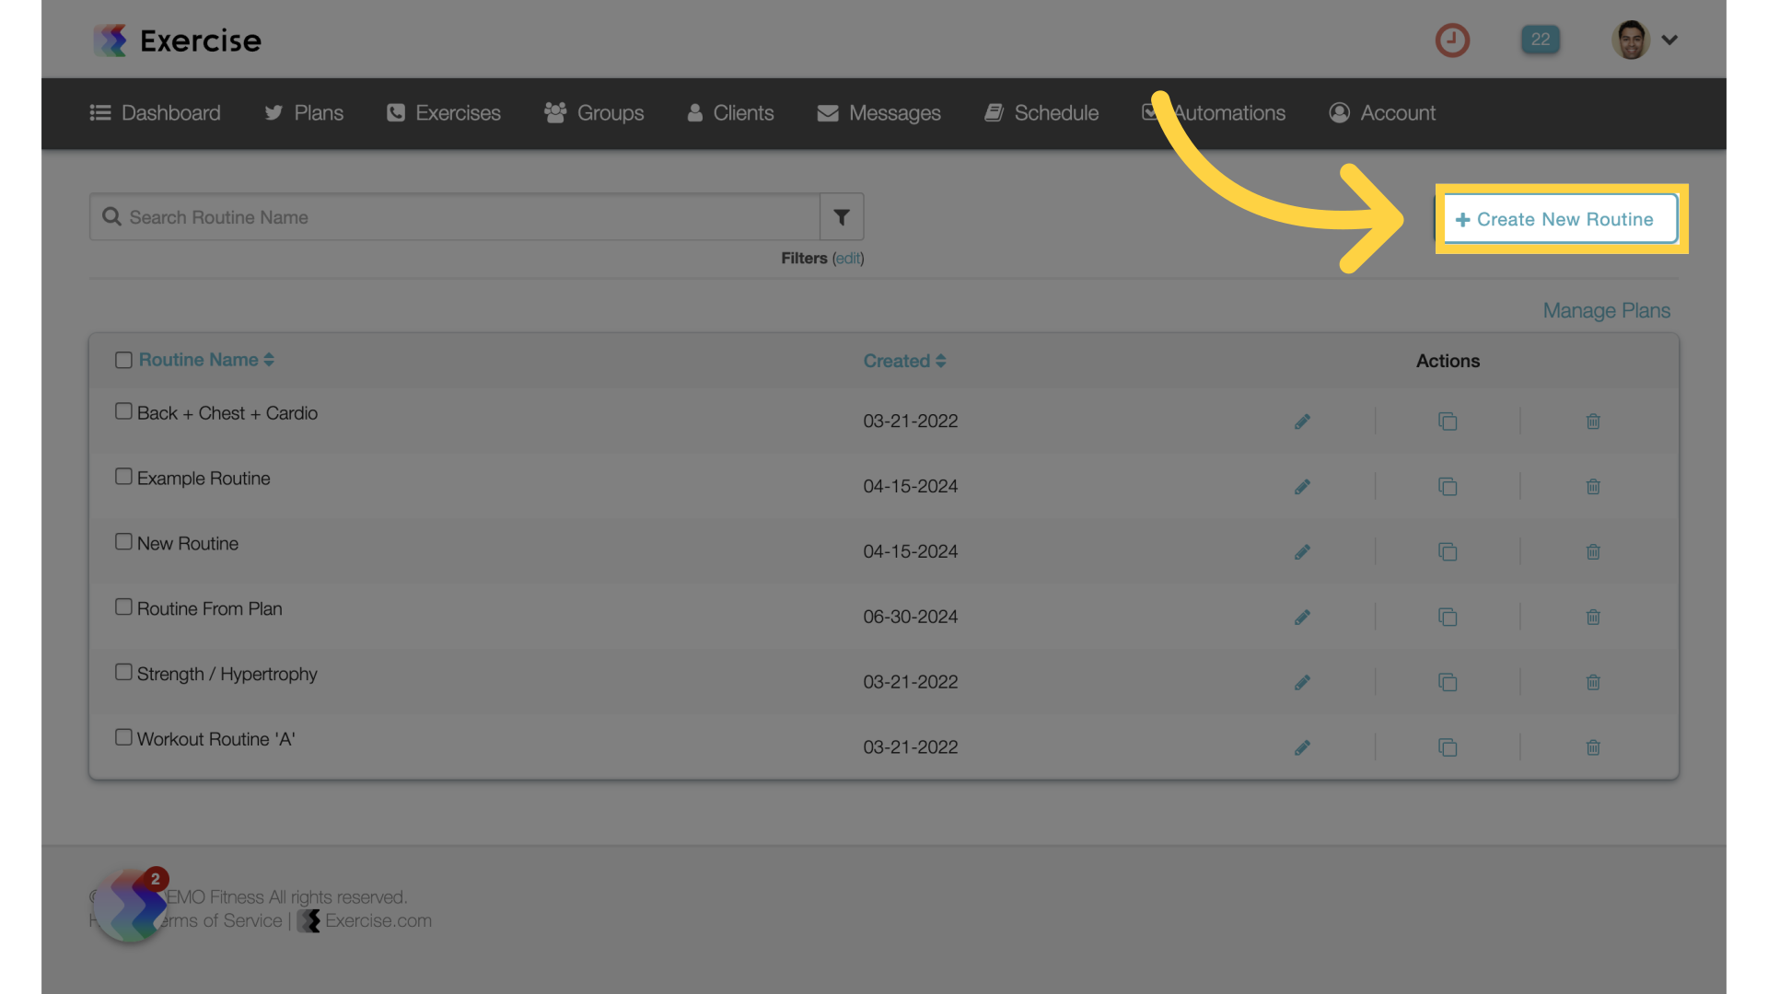Enable select-all checkbox in table header
Viewport: 1768px width, 994px height.
coord(122,359)
